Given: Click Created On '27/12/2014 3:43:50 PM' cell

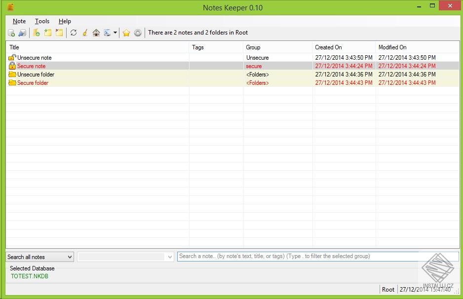Looking at the screenshot, I should pyautogui.click(x=344, y=58).
